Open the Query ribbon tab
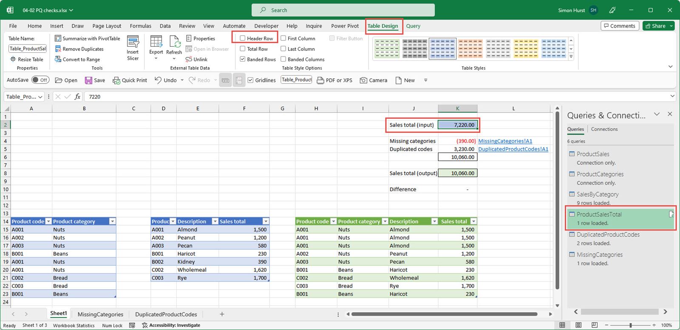The width and height of the screenshot is (680, 330). point(413,26)
